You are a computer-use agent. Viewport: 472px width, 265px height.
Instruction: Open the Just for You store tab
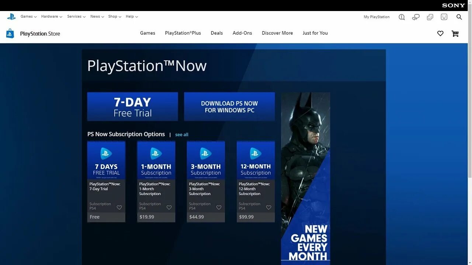pyautogui.click(x=315, y=33)
